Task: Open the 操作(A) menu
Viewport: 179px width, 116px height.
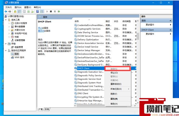Action: (x=18, y=7)
